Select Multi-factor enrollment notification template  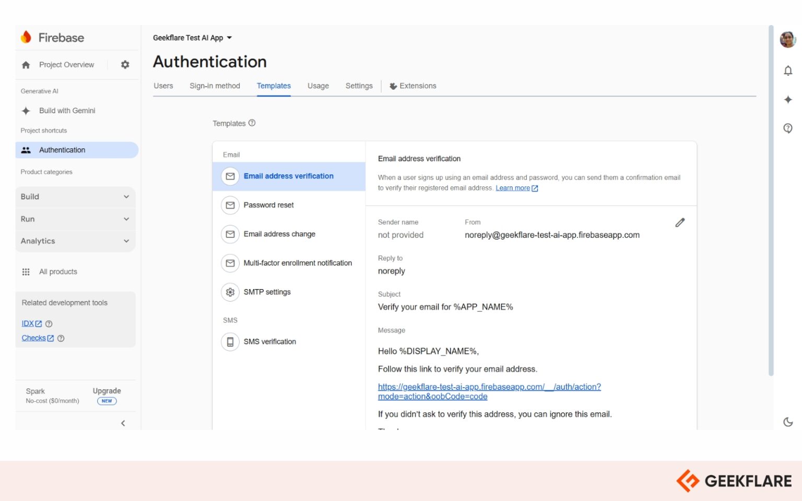pos(289,263)
